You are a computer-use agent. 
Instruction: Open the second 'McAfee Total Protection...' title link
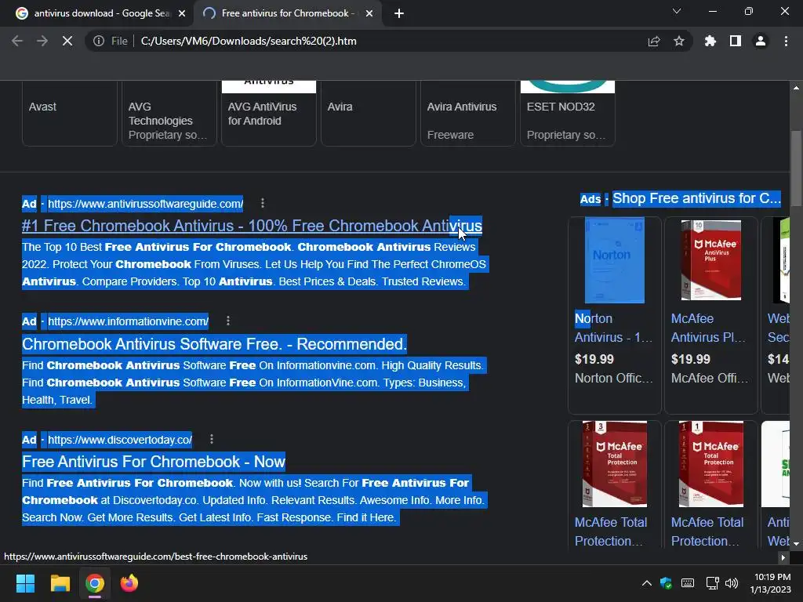point(707,531)
